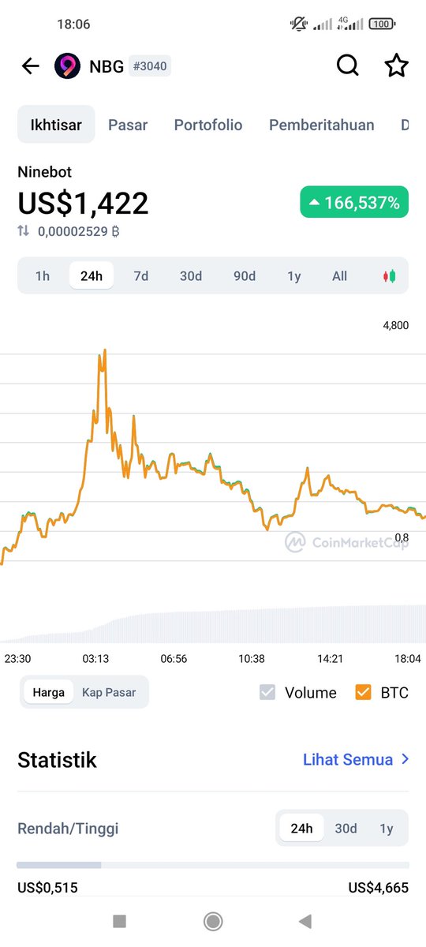Open the Pasar tab
This screenshot has width=426, height=947.
(x=128, y=125)
